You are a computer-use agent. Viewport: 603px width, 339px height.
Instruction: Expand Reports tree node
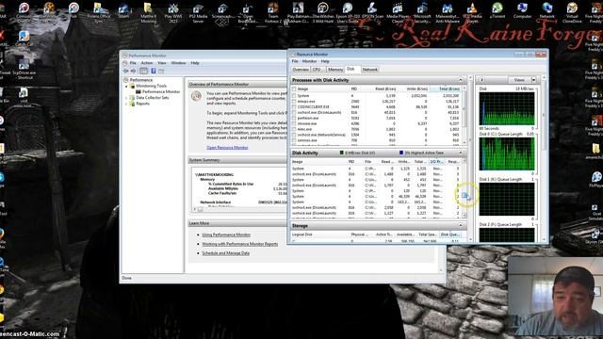(x=126, y=104)
